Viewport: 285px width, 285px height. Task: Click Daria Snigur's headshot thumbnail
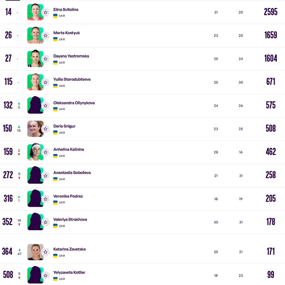coord(35,129)
